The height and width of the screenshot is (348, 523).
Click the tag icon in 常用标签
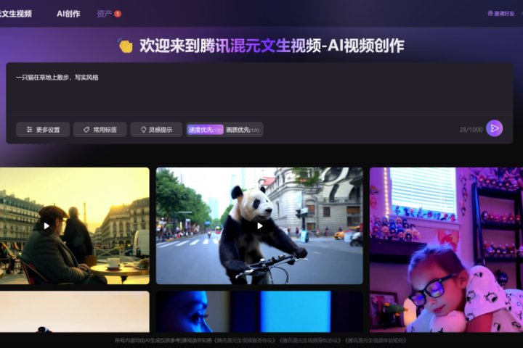click(86, 130)
